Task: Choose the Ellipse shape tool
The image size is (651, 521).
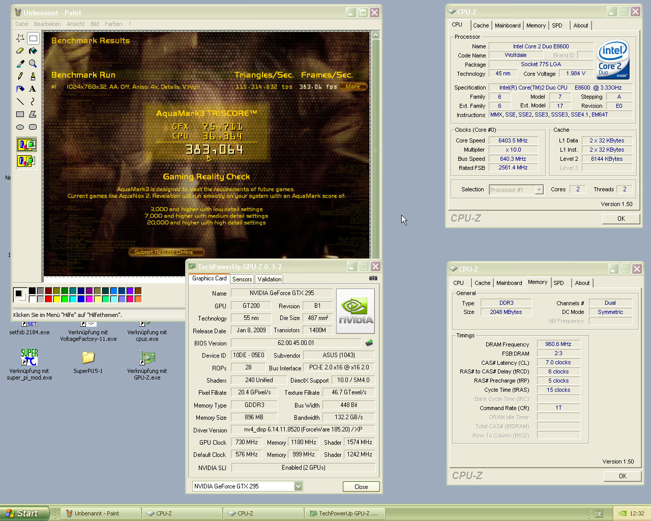Action: pos(20,127)
